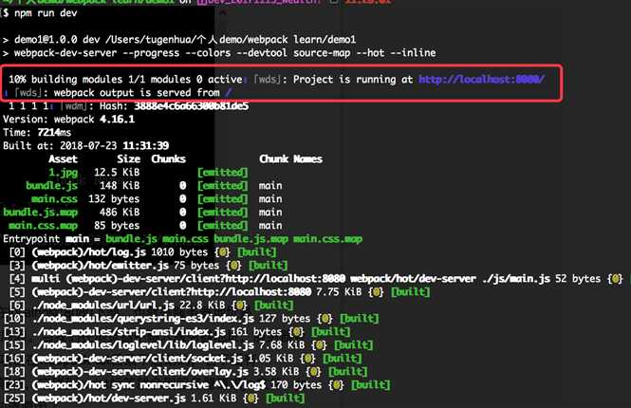Click the '12.5 KiB' size value
The width and height of the screenshot is (631, 408).
117,172
